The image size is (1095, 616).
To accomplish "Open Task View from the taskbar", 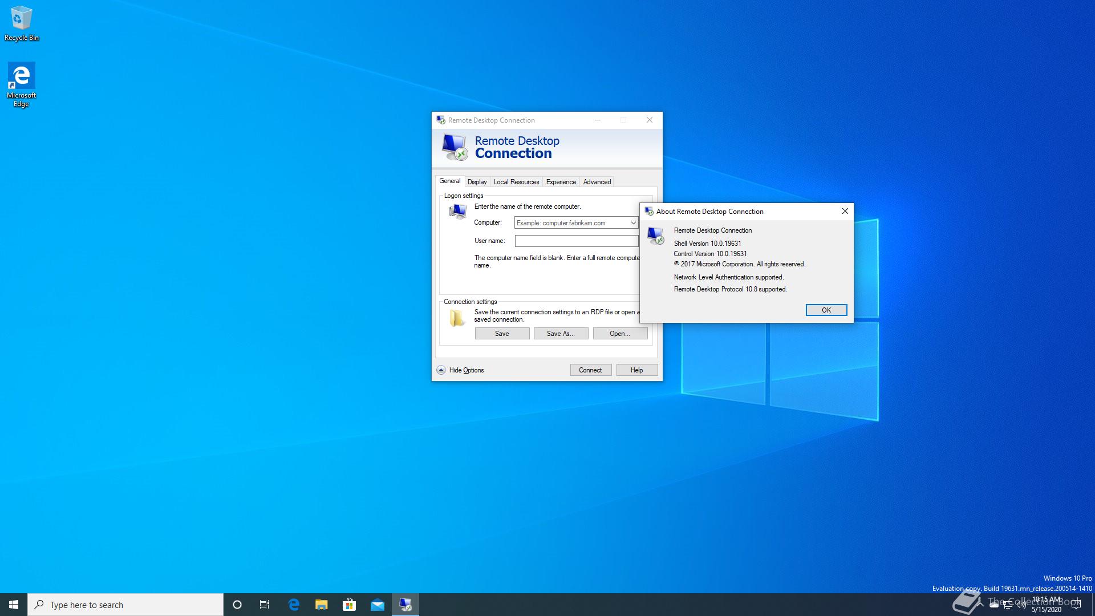I will [x=265, y=605].
